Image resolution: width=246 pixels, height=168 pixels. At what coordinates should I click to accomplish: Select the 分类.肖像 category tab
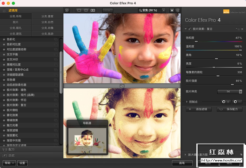click(47, 28)
